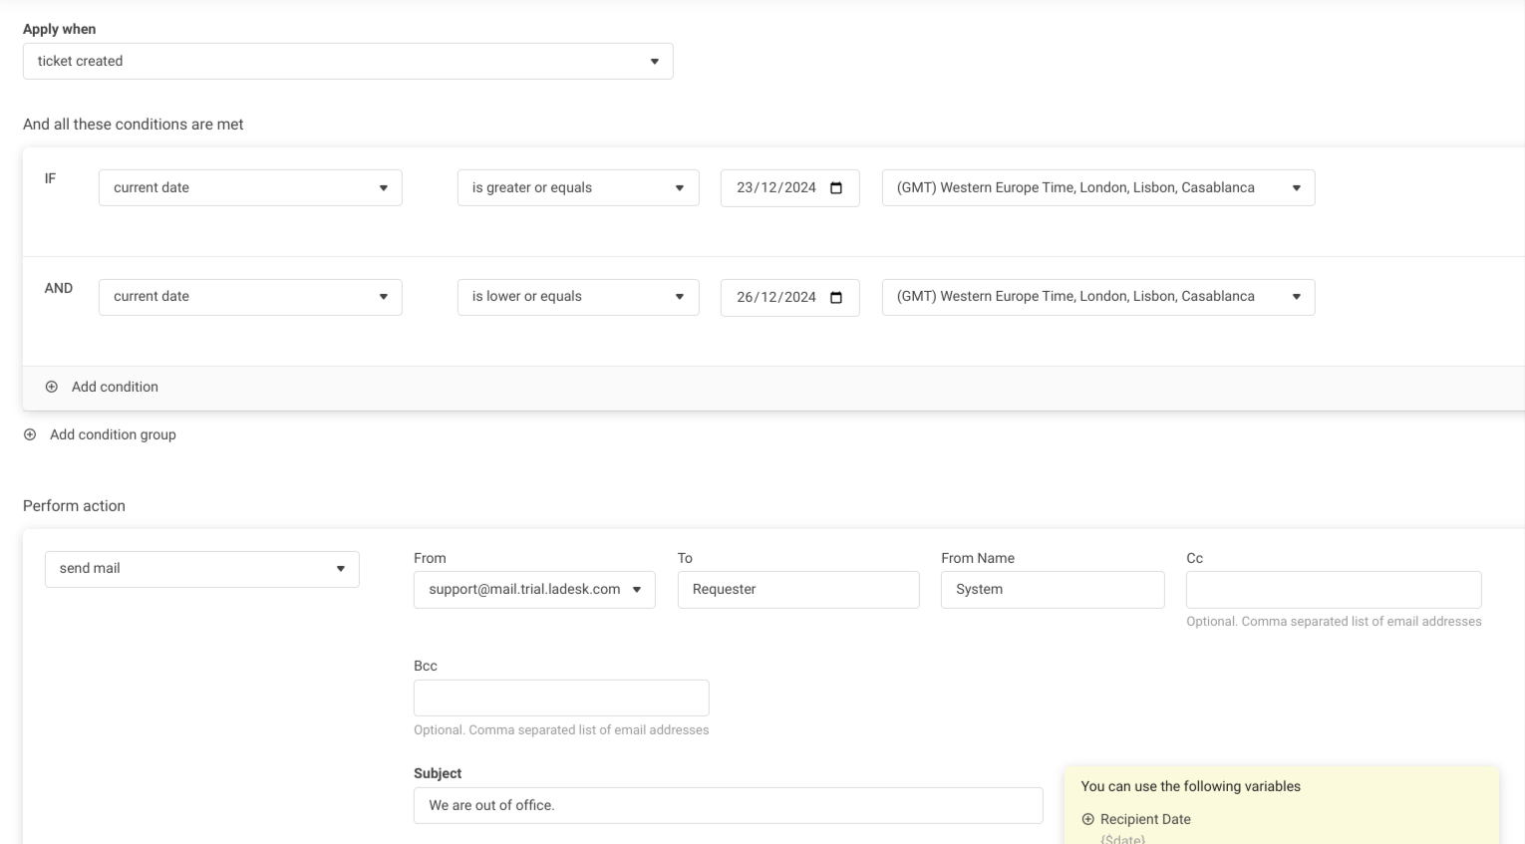Open the 'send mail' action dropdown
The width and height of the screenshot is (1525, 844).
tap(201, 569)
